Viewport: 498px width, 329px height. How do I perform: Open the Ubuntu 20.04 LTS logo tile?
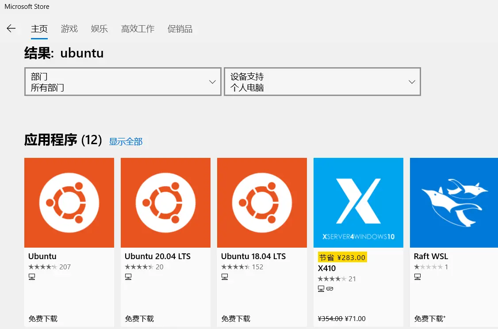[x=165, y=203]
